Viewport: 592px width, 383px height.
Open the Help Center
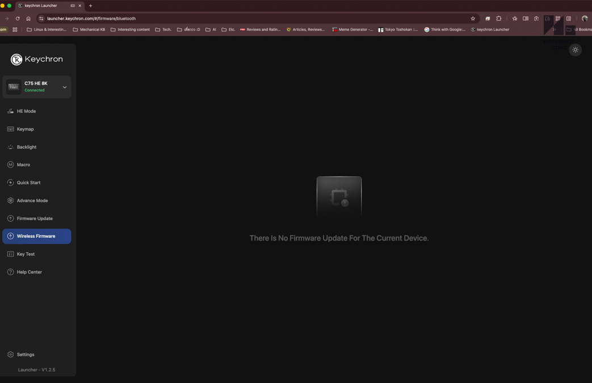tap(29, 272)
